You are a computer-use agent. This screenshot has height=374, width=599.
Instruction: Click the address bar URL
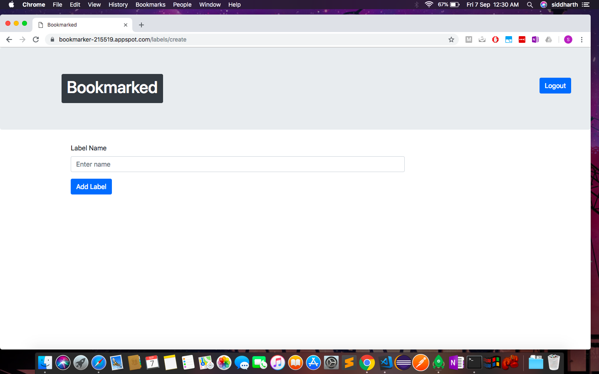123,39
